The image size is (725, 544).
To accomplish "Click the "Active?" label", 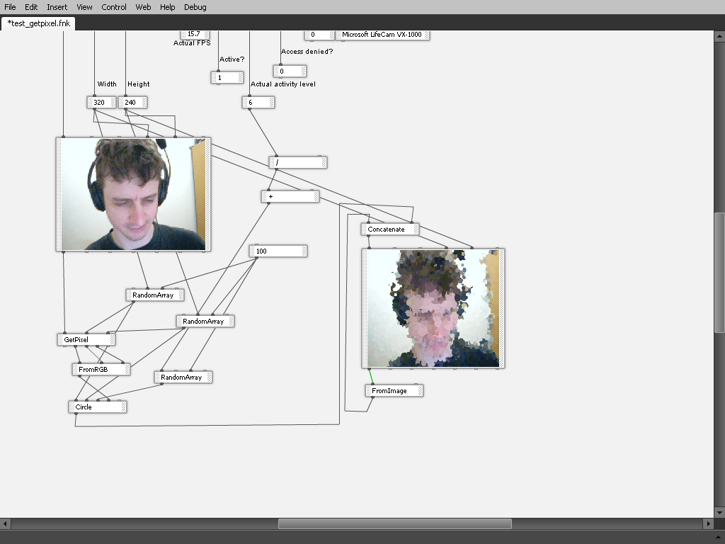I will coord(232,59).
